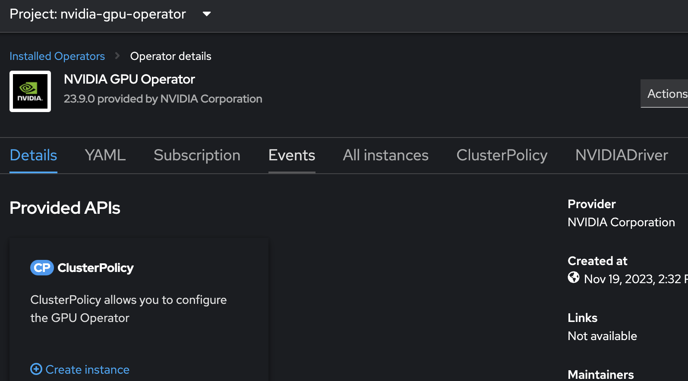Image resolution: width=688 pixels, height=381 pixels.
Task: View the Events tab
Action: [x=292, y=155]
